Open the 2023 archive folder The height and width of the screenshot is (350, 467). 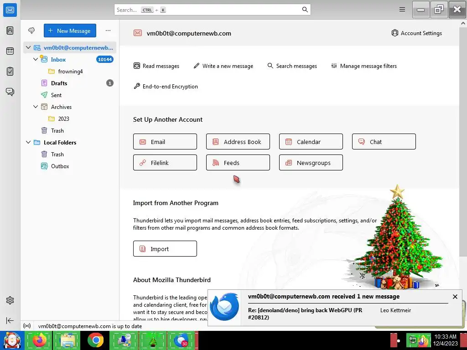pos(70,119)
